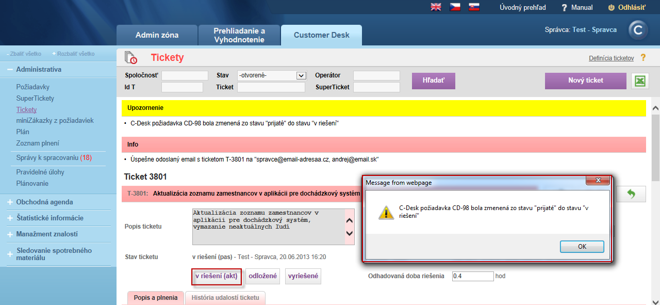
Task: Switch to História udalostí ticketu tab
Action: (x=225, y=298)
